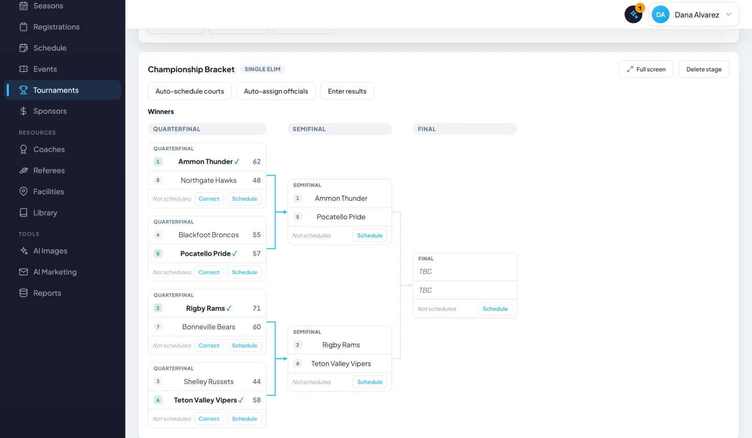Schedule the Blackfoot Broncos vs Pocatello Pride quarterfinal
Viewport: 752px width, 438px height.
pos(244,272)
